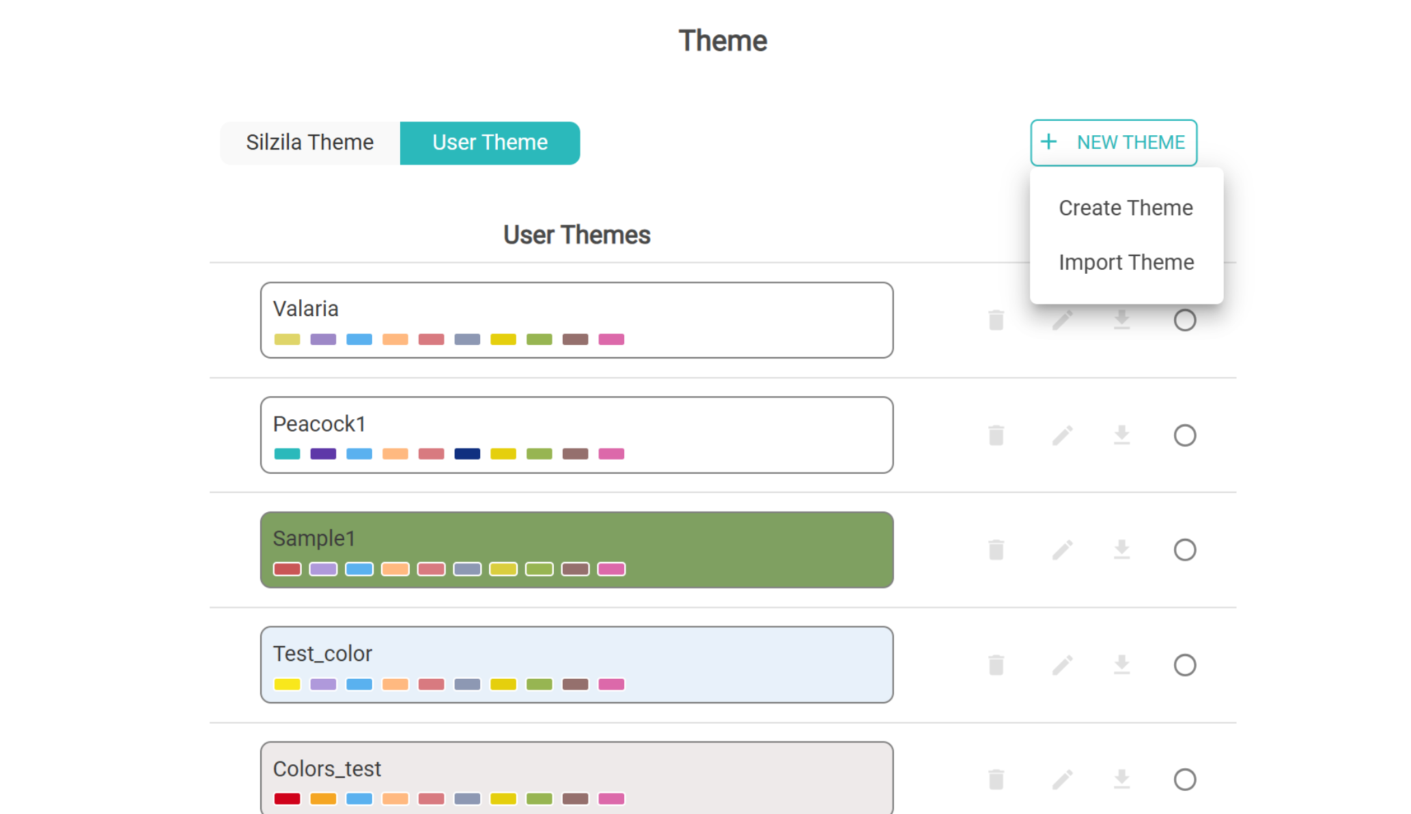The width and height of the screenshot is (1411, 814).
Task: Delete the Valaria theme using trash icon
Action: click(x=996, y=320)
